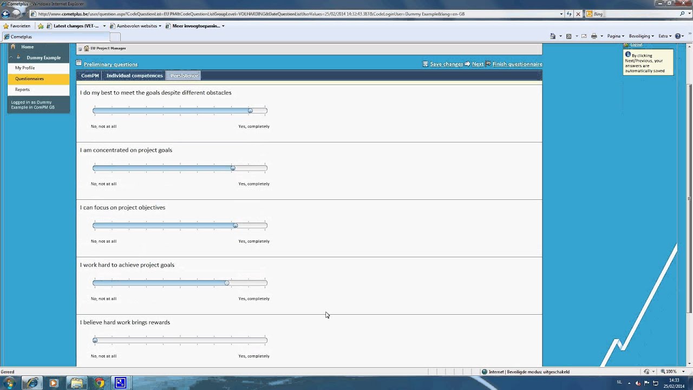Image resolution: width=693 pixels, height=390 pixels.
Task: Click the read mail envelope icon
Action: (x=584, y=36)
